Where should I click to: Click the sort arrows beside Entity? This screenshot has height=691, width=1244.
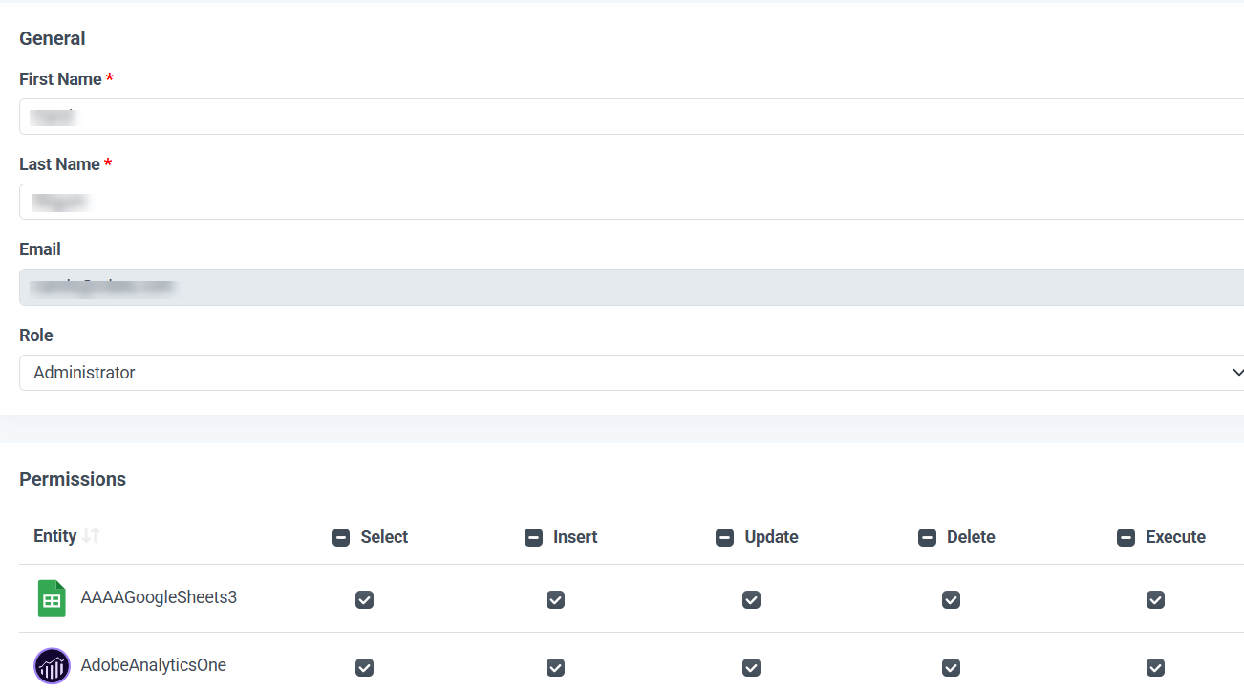click(93, 536)
